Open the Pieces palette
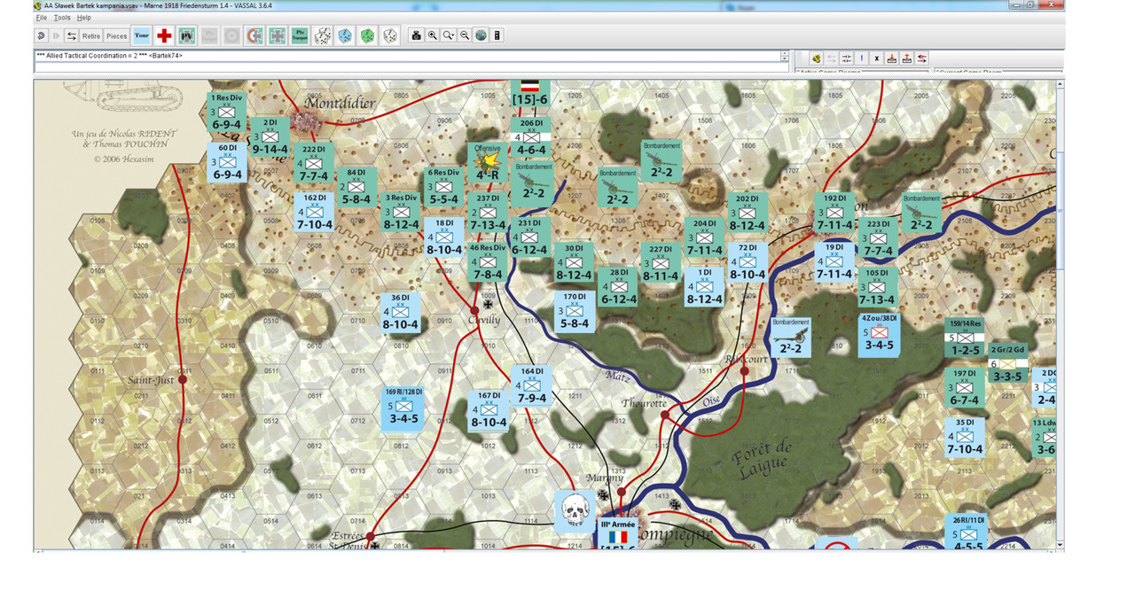1135x614 pixels. coord(117,36)
